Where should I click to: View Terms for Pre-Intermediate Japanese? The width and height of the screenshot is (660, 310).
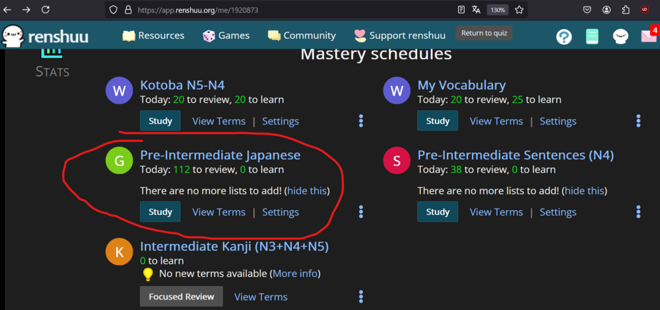click(219, 212)
